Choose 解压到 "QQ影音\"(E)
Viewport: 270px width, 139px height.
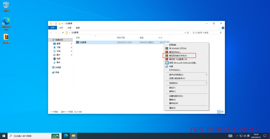[186, 59]
